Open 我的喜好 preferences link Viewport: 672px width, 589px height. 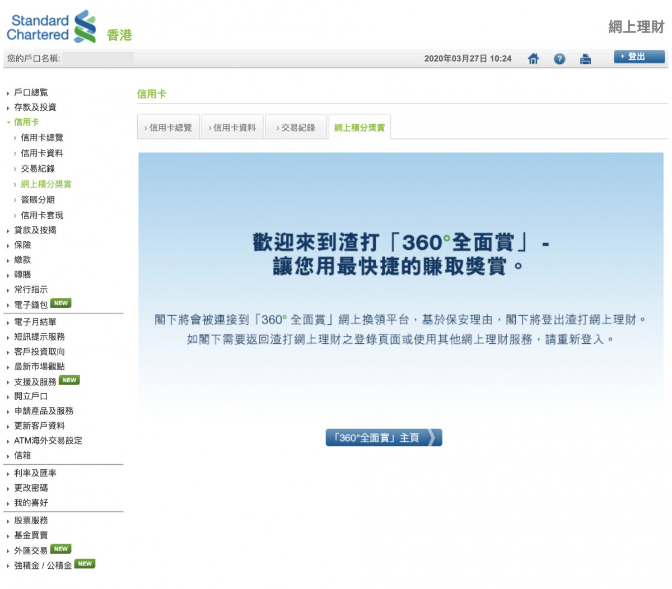pyautogui.click(x=31, y=503)
